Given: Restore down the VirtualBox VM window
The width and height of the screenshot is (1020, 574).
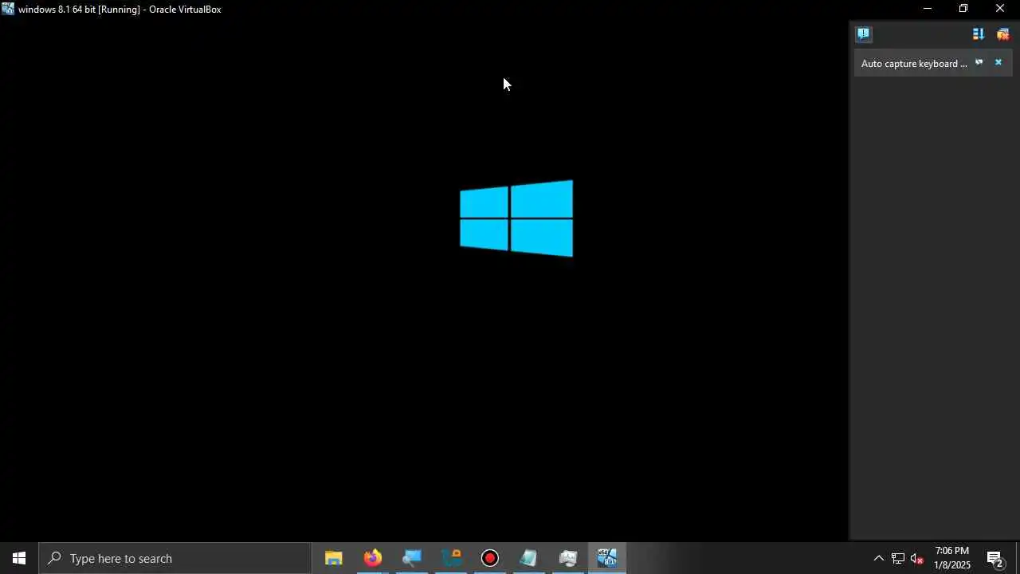Looking at the screenshot, I should [x=963, y=9].
